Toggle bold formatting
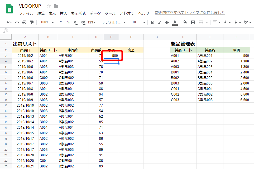The image size is (254, 169). pyautogui.click(x=152, y=22)
